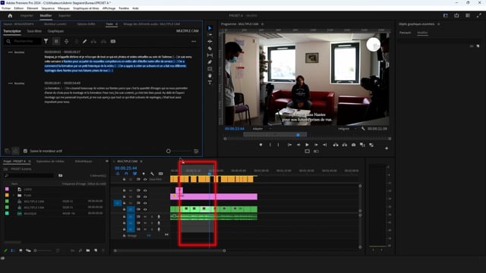Select the Selection tool arrow

point(210,28)
